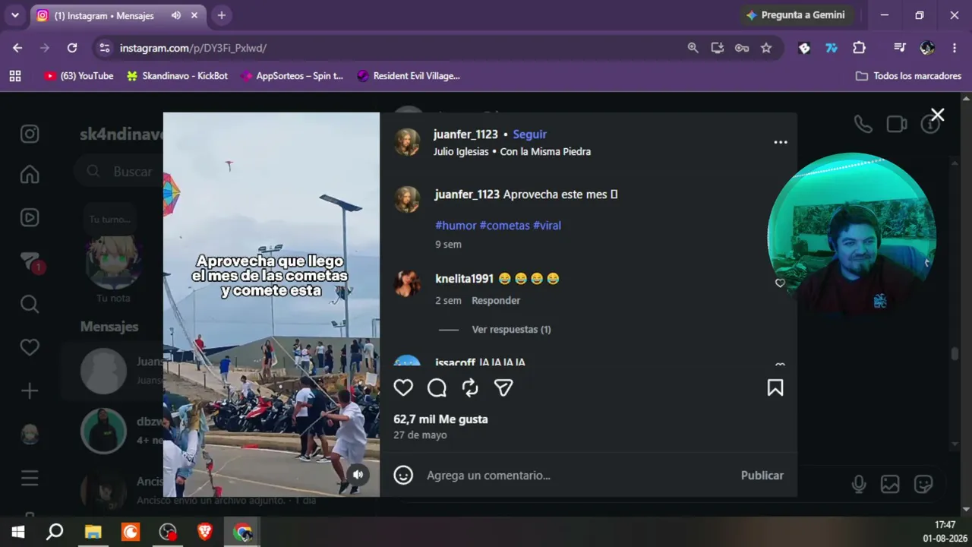Click the #humor hashtag

pos(456,226)
